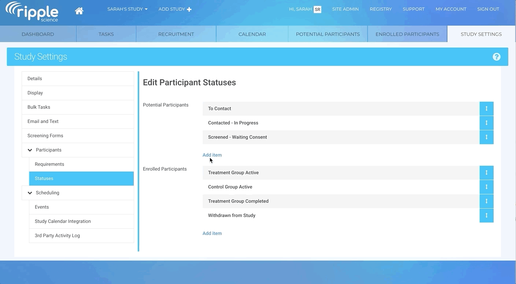Image resolution: width=516 pixels, height=284 pixels.
Task: Open Sarah's Study dropdown menu
Action: (127, 9)
